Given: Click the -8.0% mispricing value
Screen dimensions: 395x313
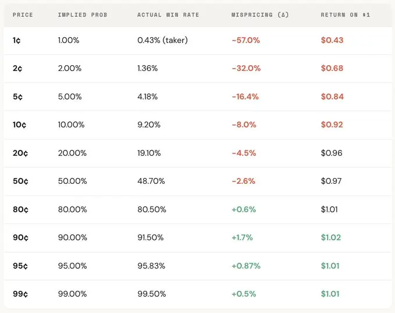Looking at the screenshot, I should pyautogui.click(x=244, y=125).
